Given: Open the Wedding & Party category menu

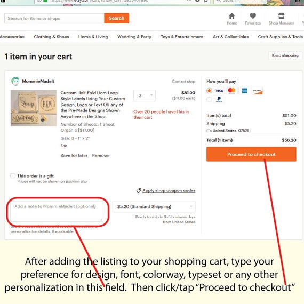Looking at the screenshot, I should click(x=134, y=37).
